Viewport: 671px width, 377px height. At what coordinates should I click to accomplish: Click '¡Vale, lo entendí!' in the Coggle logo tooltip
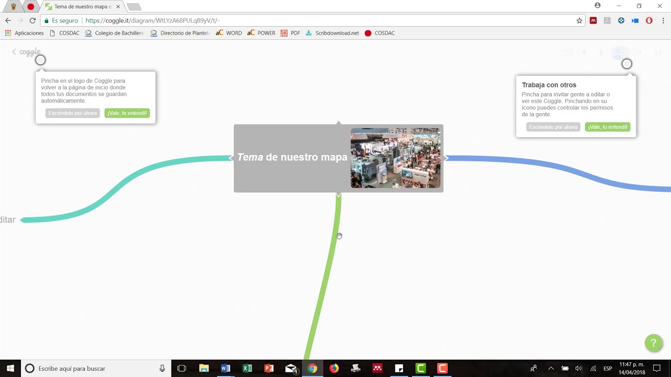(127, 113)
